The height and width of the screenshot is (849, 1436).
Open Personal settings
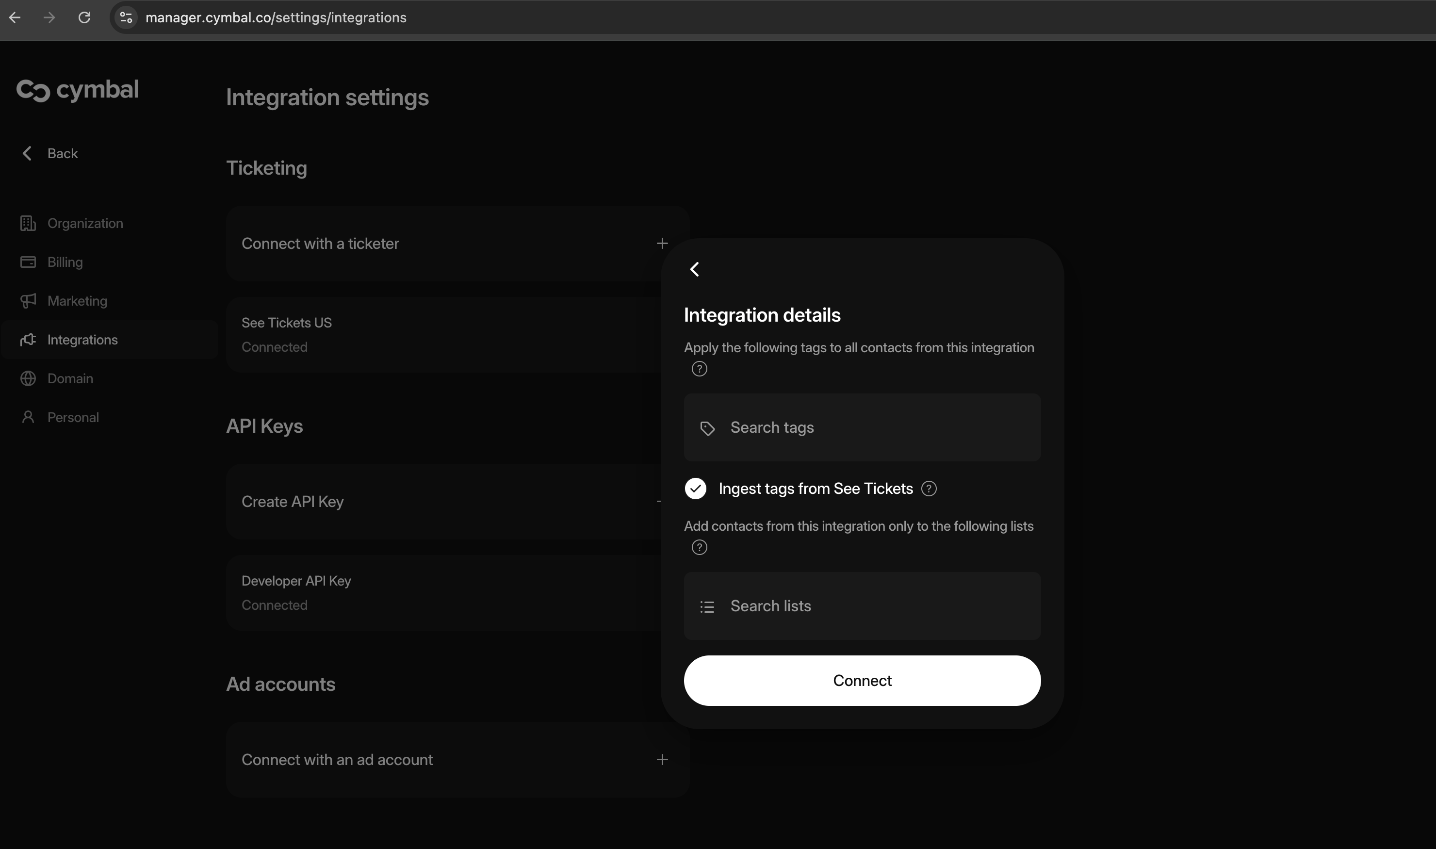[73, 417]
